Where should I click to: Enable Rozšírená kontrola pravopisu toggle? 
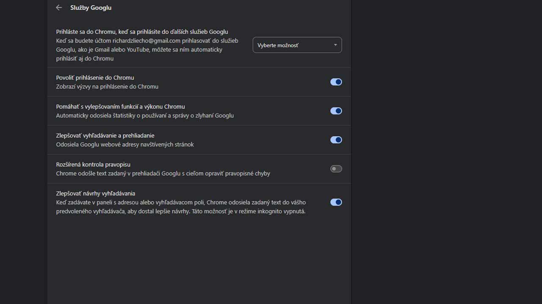coord(336,169)
